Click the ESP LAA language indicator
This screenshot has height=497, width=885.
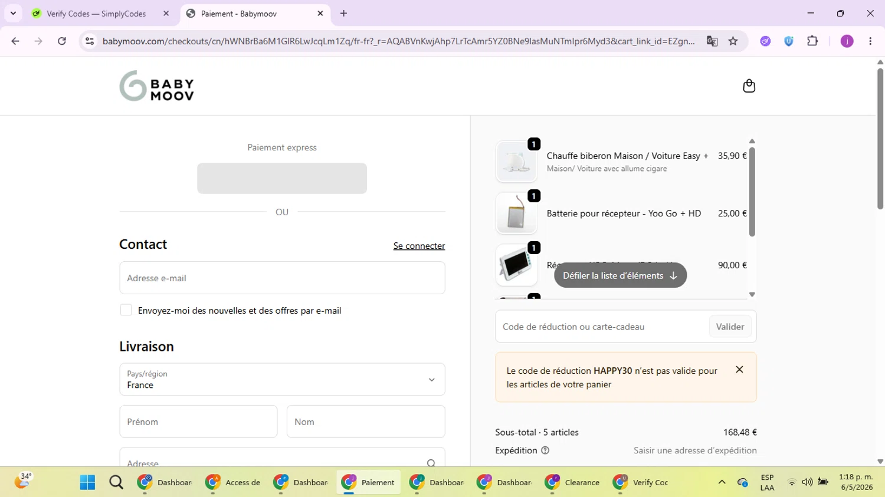767,482
